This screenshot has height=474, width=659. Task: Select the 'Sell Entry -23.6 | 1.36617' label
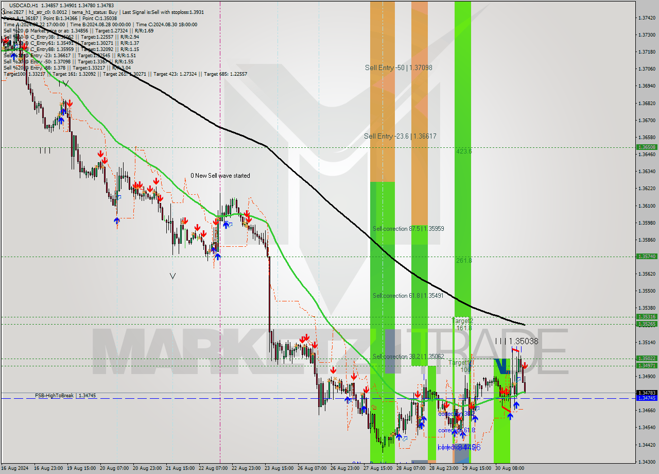pyautogui.click(x=400, y=136)
